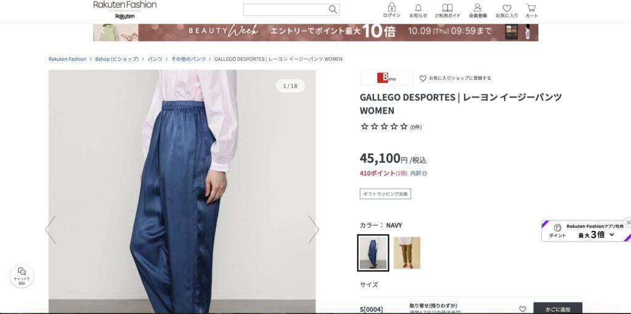Image resolution: width=631 pixels, height=314 pixels.
Task: Select the mustard color variant swatch
Action: (407, 253)
